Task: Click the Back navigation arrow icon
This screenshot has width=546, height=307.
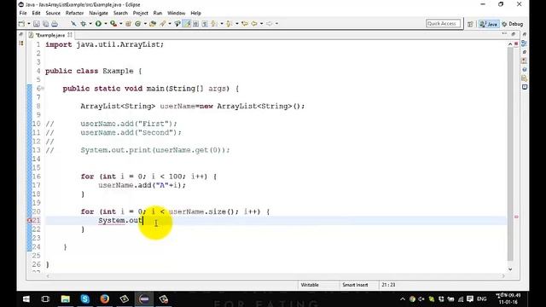Action: point(254,24)
